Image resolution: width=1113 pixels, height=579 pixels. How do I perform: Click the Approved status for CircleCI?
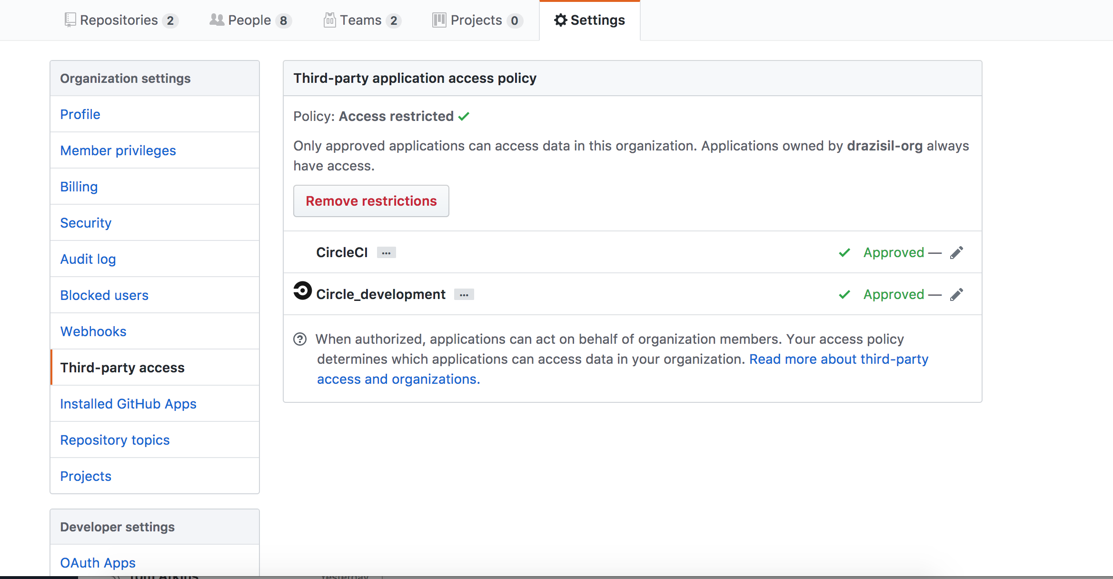894,253
